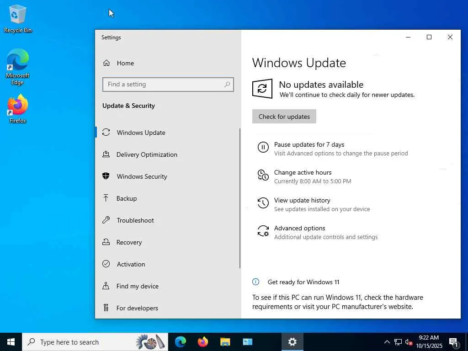Open Edge from the taskbar

click(x=180, y=342)
